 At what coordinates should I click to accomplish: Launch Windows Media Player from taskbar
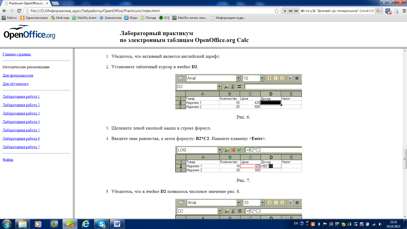pyautogui.click(x=38, y=224)
